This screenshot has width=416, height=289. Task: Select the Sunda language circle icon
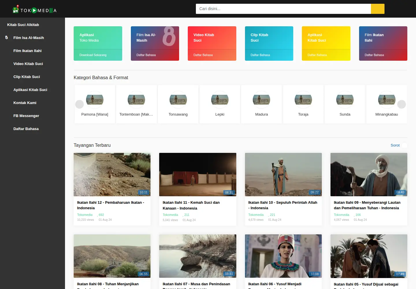pos(345,100)
